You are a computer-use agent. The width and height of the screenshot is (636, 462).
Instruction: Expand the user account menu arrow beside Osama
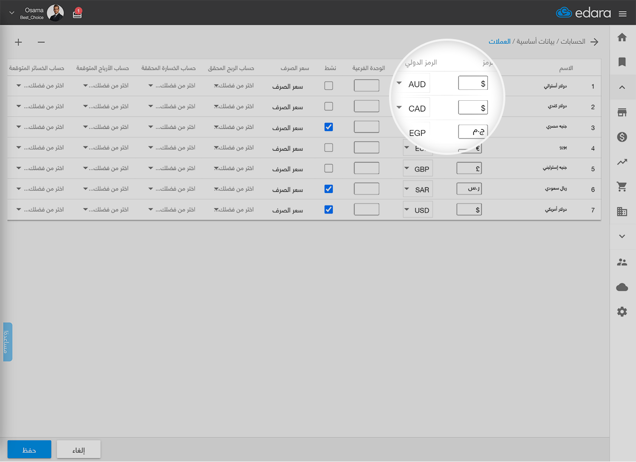12,13
